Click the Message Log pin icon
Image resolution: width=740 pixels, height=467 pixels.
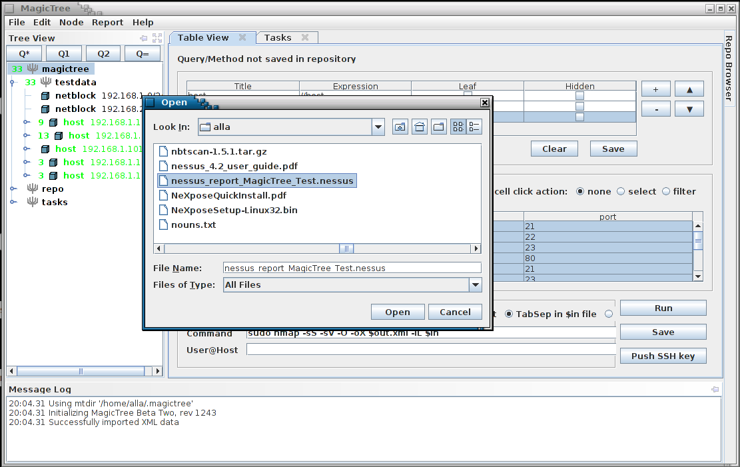point(715,390)
